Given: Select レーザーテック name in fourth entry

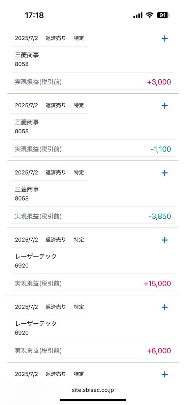Looking at the screenshot, I should [36, 256].
